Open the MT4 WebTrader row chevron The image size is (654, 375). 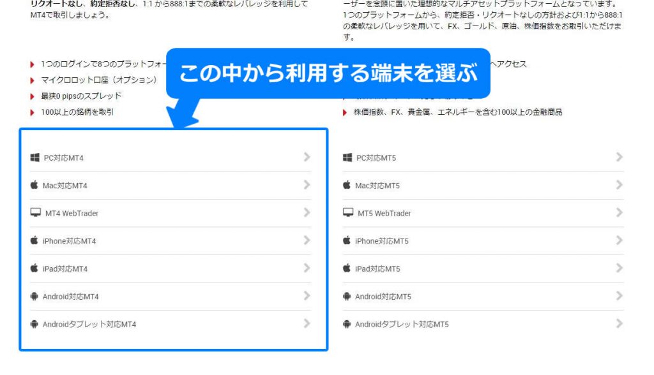click(x=307, y=212)
